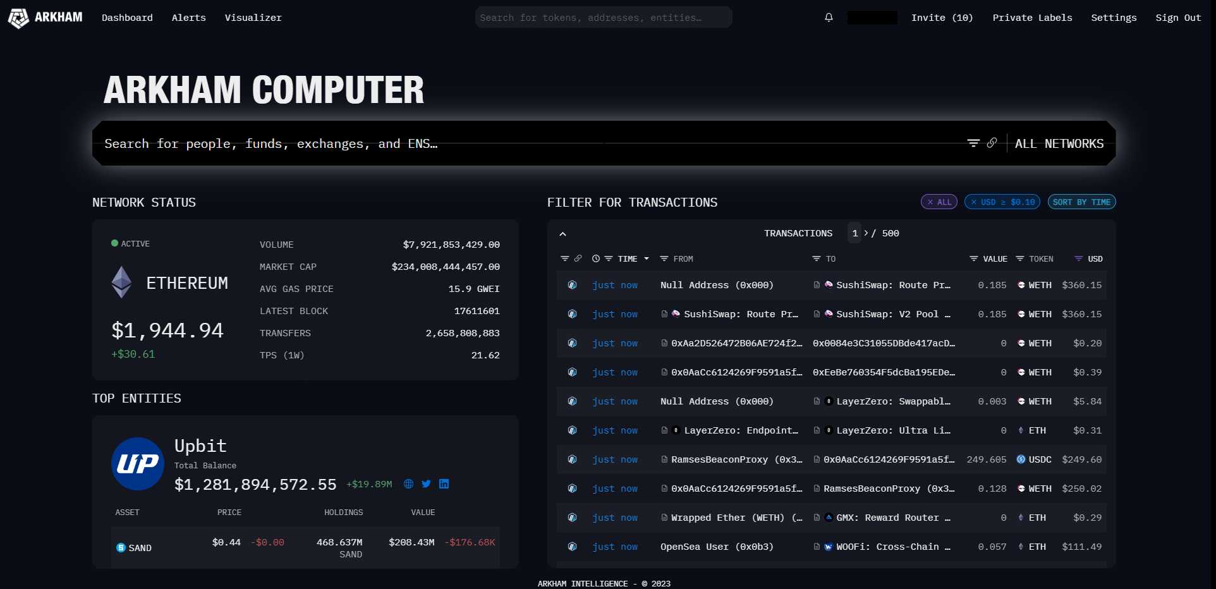
Task: Go to the next transactions page arrow
Action: pos(866,233)
